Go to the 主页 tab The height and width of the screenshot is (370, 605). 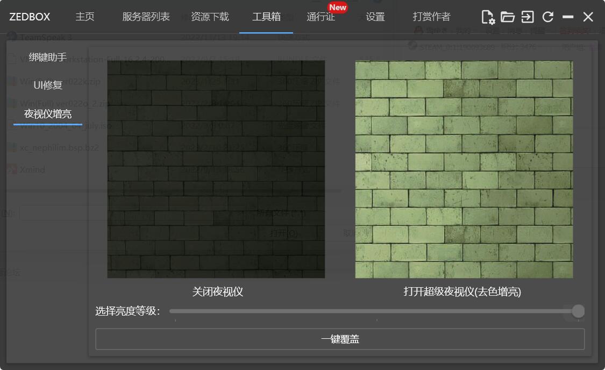85,17
